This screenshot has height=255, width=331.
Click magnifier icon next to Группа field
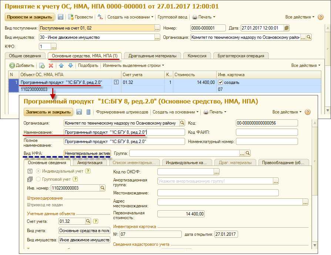coord(248,153)
